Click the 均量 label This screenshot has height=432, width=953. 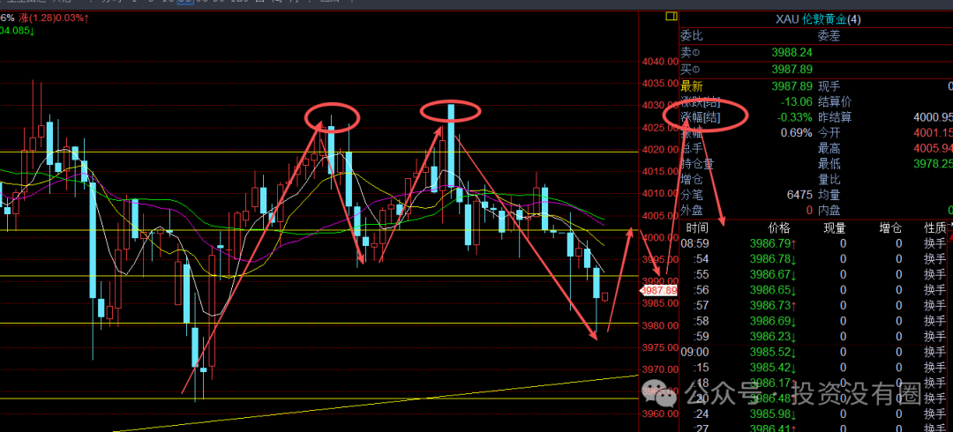[x=829, y=195]
